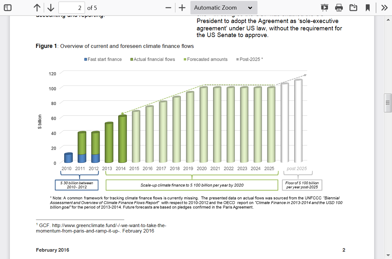Go to the next page

[50, 8]
